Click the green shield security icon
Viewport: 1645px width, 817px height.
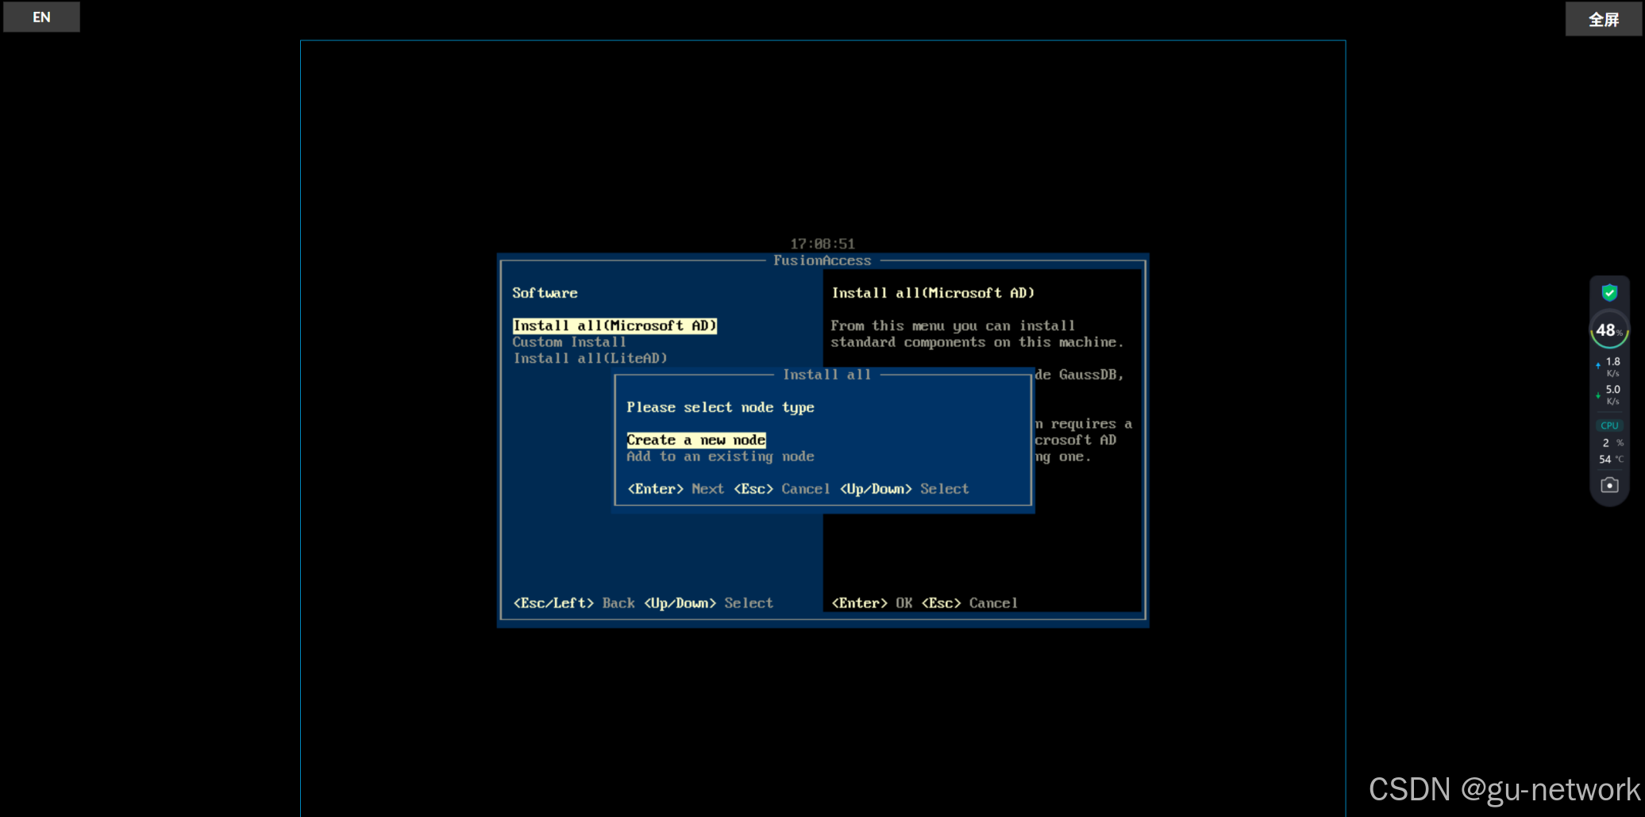click(1609, 293)
